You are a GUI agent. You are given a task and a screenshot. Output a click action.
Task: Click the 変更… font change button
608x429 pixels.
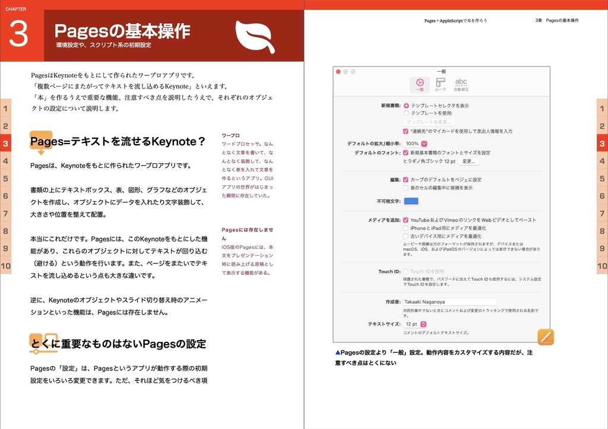point(469,162)
